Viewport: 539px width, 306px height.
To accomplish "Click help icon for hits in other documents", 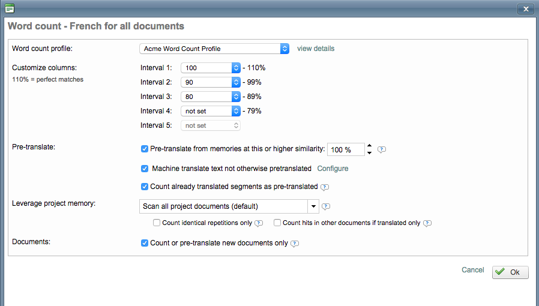I will click(x=427, y=223).
